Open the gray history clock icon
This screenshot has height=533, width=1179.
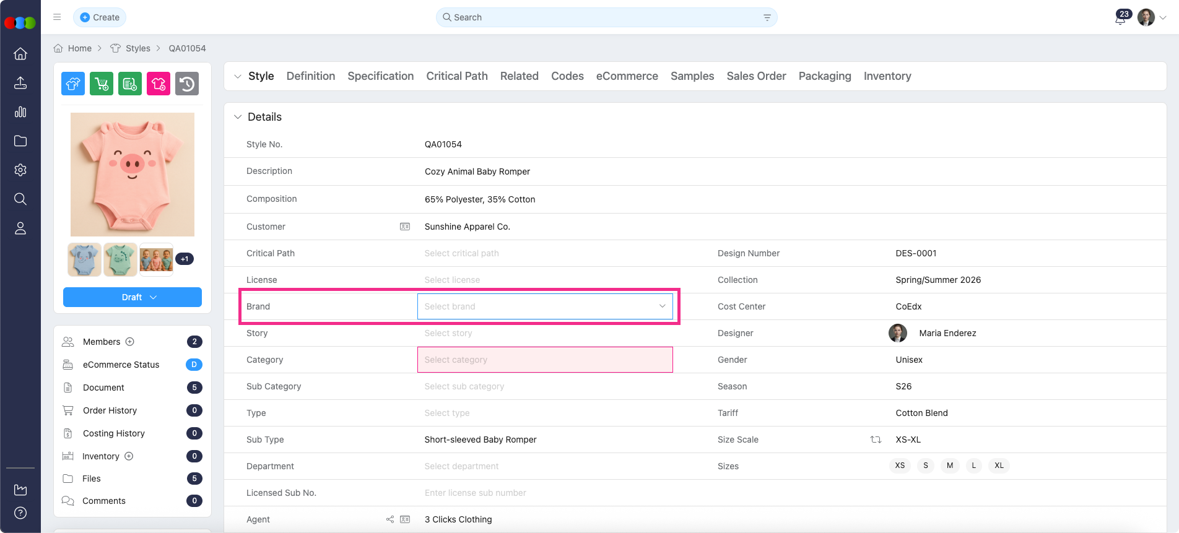click(187, 84)
